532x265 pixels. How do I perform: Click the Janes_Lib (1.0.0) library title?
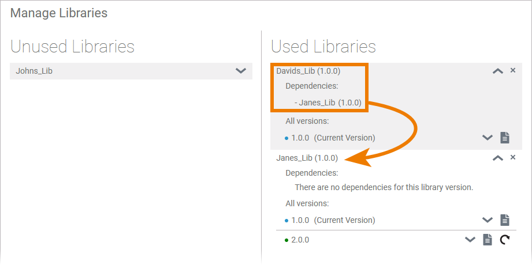coord(307,158)
